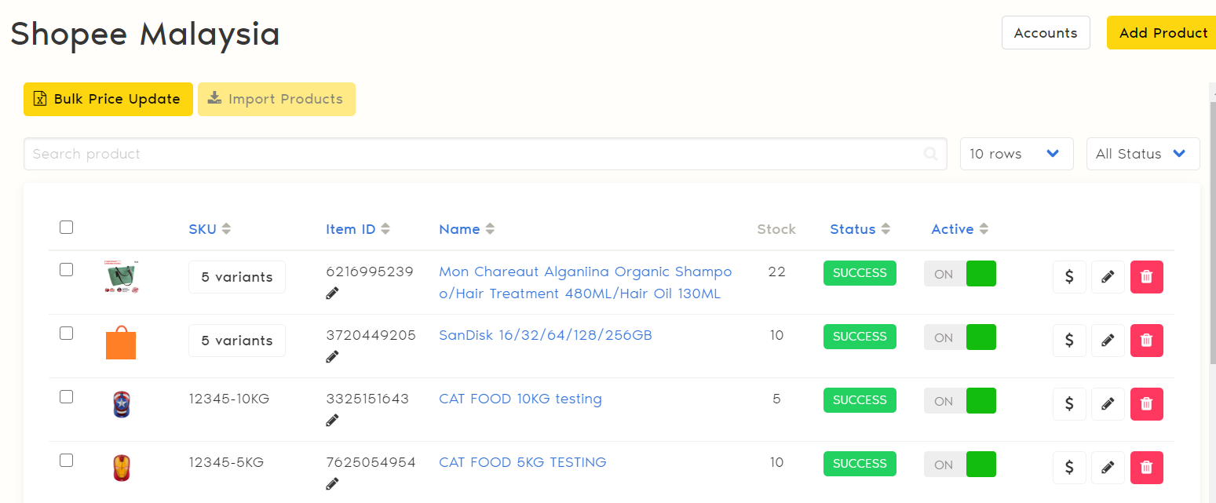
Task: Sort table by SKU column header
Action: pyautogui.click(x=210, y=229)
